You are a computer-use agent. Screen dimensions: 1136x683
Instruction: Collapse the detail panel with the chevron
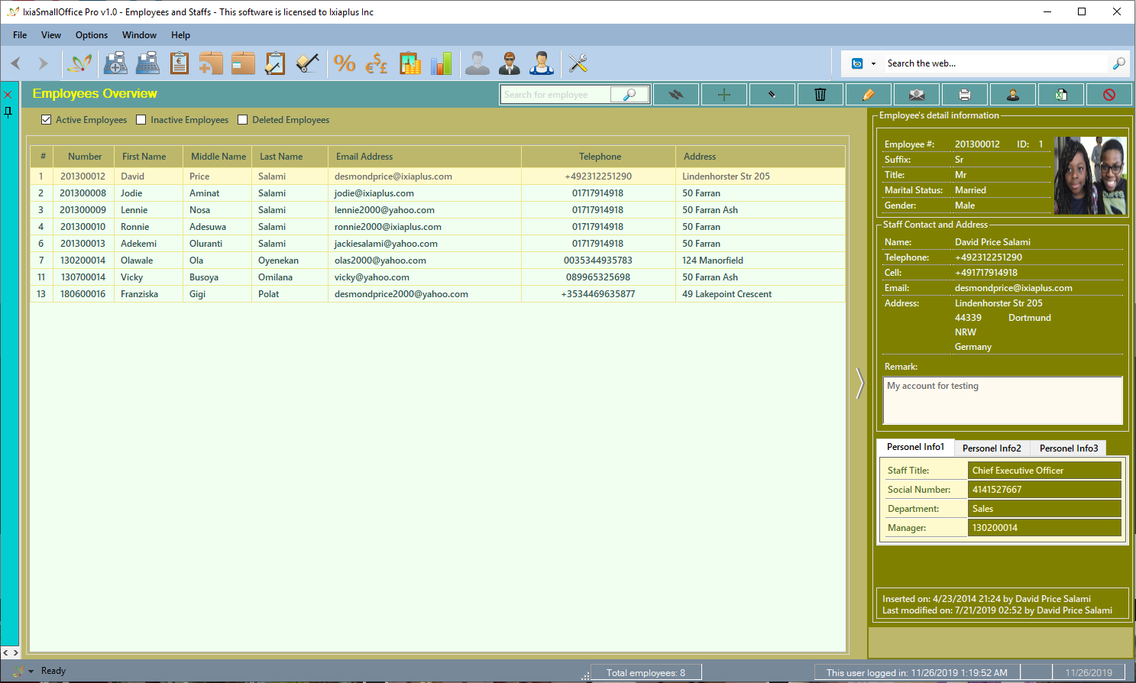click(x=859, y=383)
